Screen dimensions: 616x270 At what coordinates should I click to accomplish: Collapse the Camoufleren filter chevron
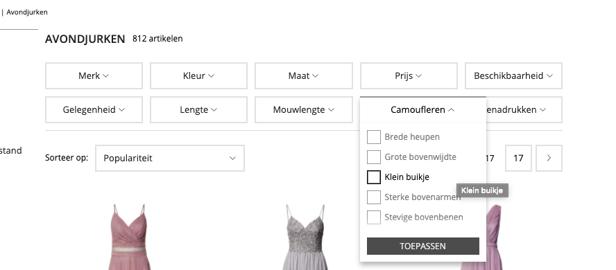pyautogui.click(x=451, y=110)
